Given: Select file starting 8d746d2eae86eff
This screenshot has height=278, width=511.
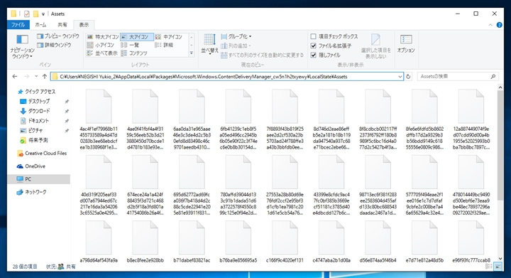Looking at the screenshot, I should 331,119.
